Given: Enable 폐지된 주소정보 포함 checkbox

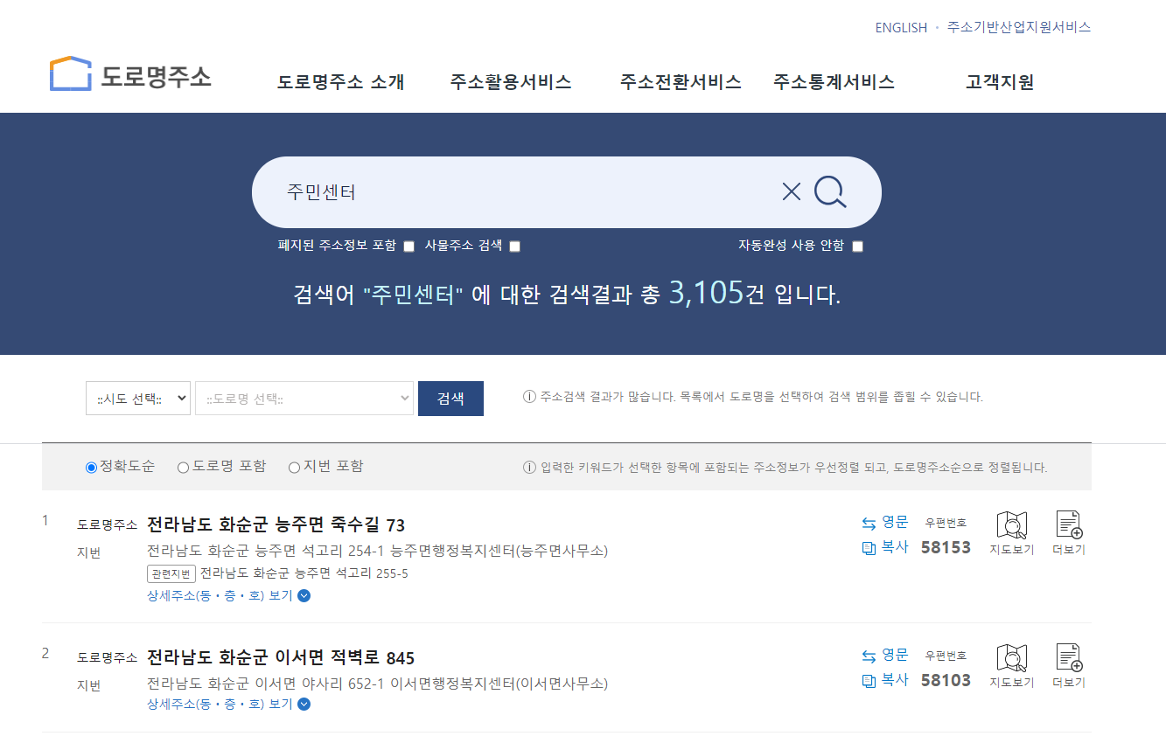Looking at the screenshot, I should (408, 246).
